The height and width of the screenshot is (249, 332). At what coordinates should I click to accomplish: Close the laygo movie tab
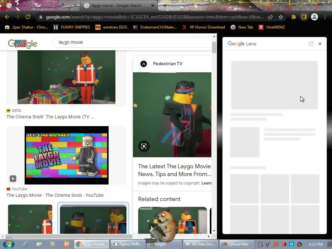(x=153, y=6)
